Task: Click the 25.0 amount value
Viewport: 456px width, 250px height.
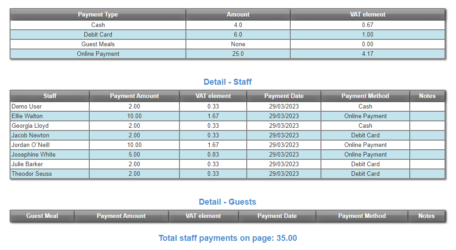Action: (238, 54)
